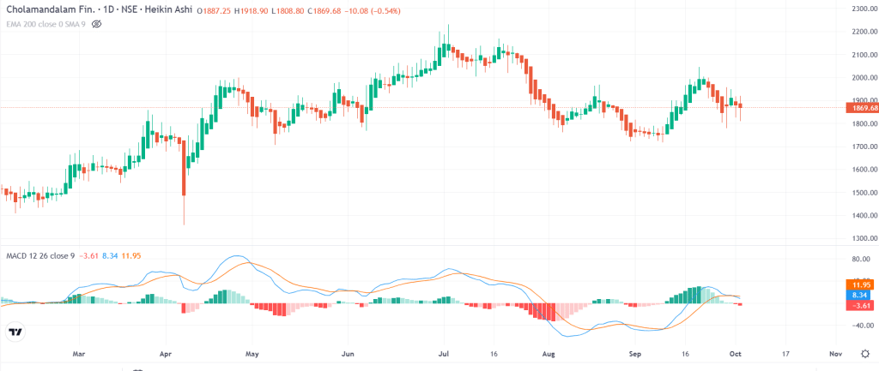879x371 pixels.
Task: Click the blue 8.34 MACD value tag
Action: 861,294
